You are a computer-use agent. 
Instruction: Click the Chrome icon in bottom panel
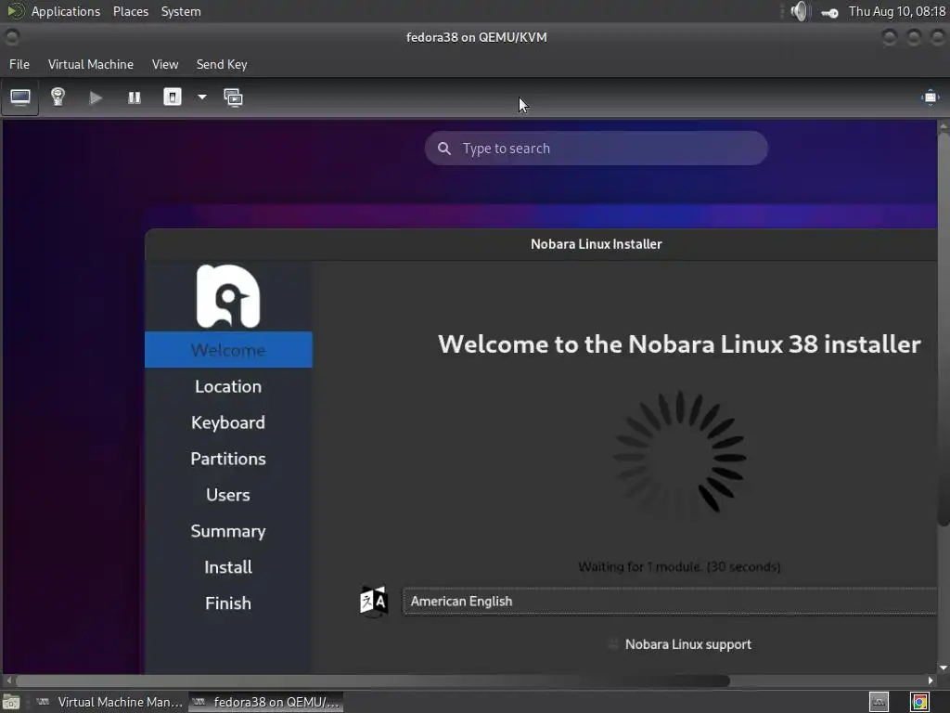pyautogui.click(x=919, y=702)
